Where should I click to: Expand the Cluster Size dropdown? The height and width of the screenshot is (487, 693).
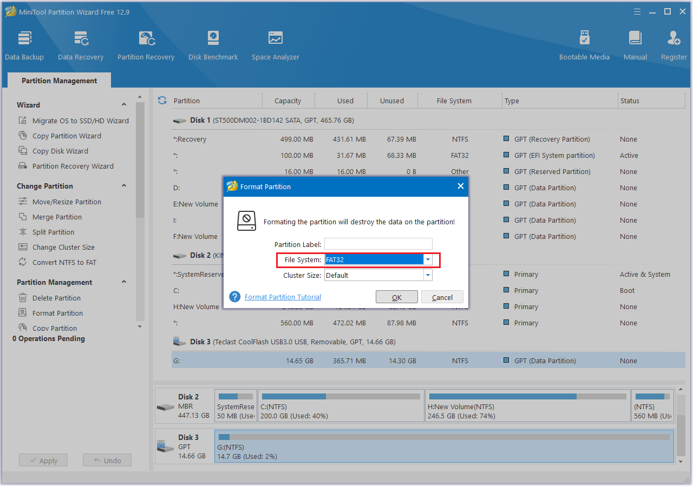click(428, 275)
